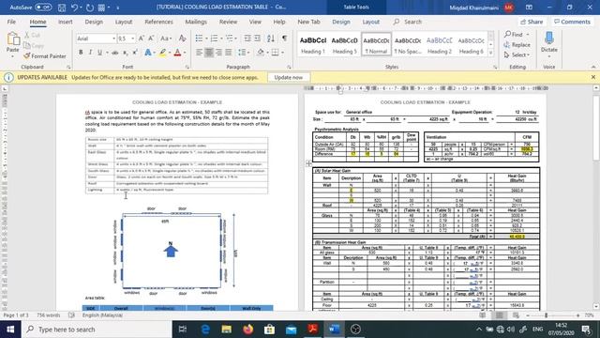Toggle Italic formatting
The image size is (600, 338).
click(90, 53)
